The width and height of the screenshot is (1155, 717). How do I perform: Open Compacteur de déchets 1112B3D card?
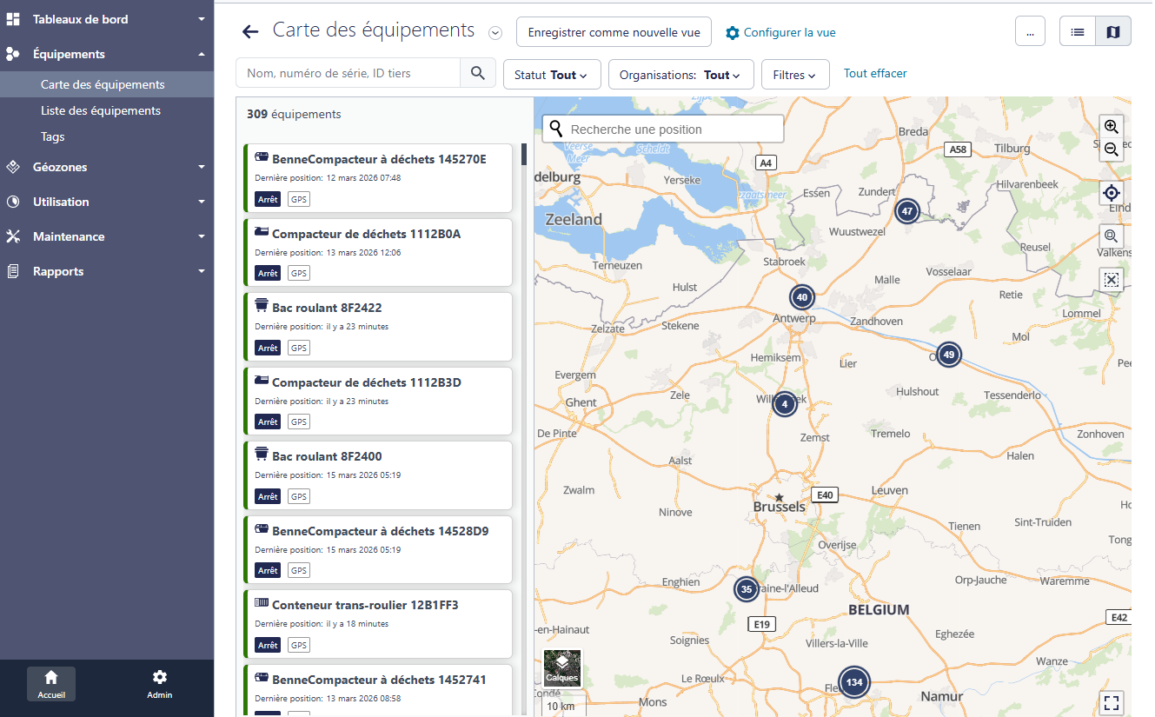[x=379, y=402]
